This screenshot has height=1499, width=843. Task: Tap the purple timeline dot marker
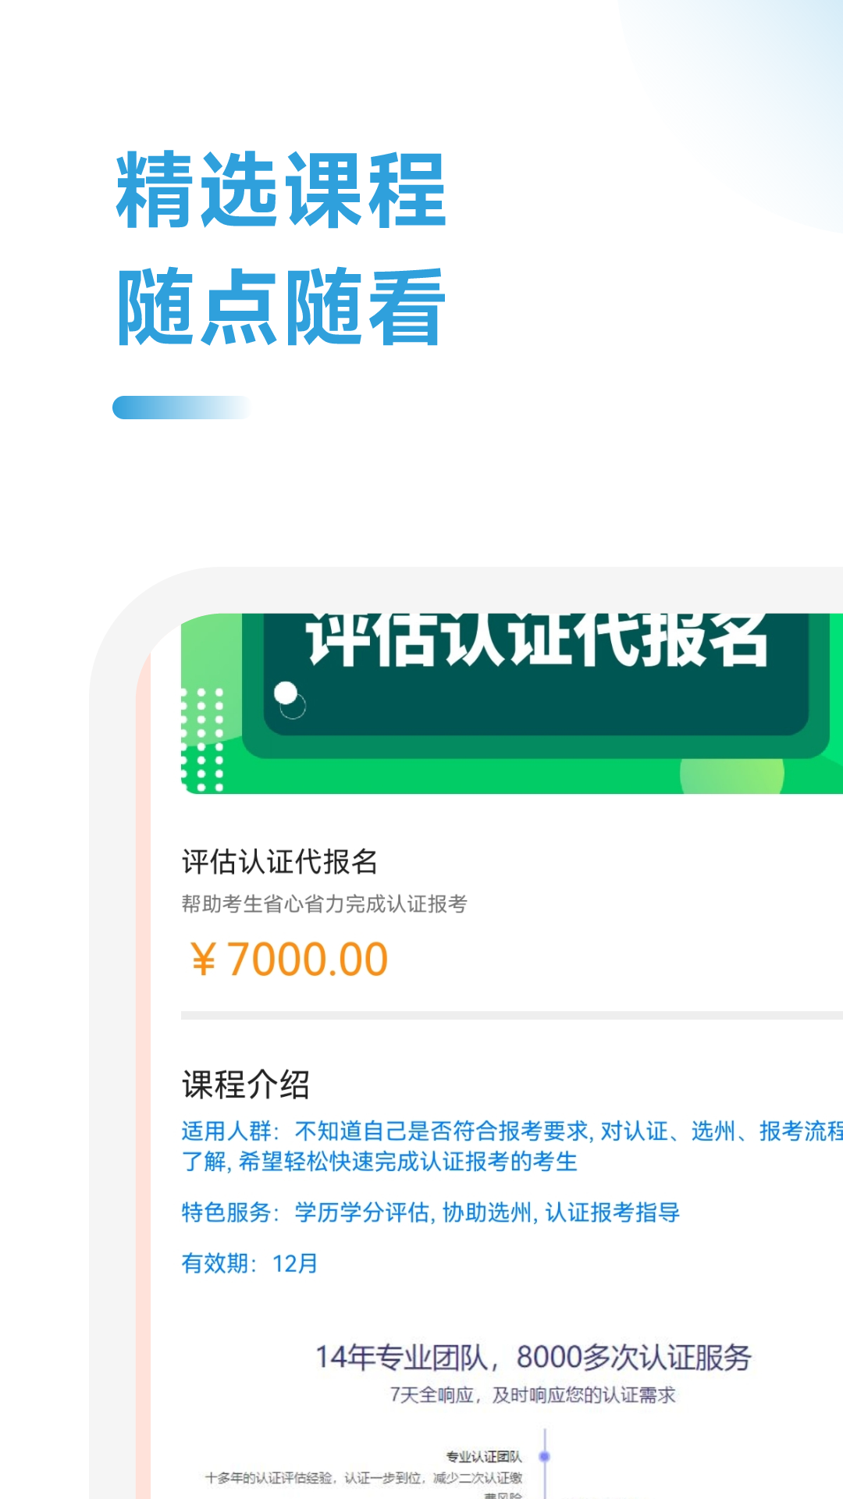pos(545,1456)
